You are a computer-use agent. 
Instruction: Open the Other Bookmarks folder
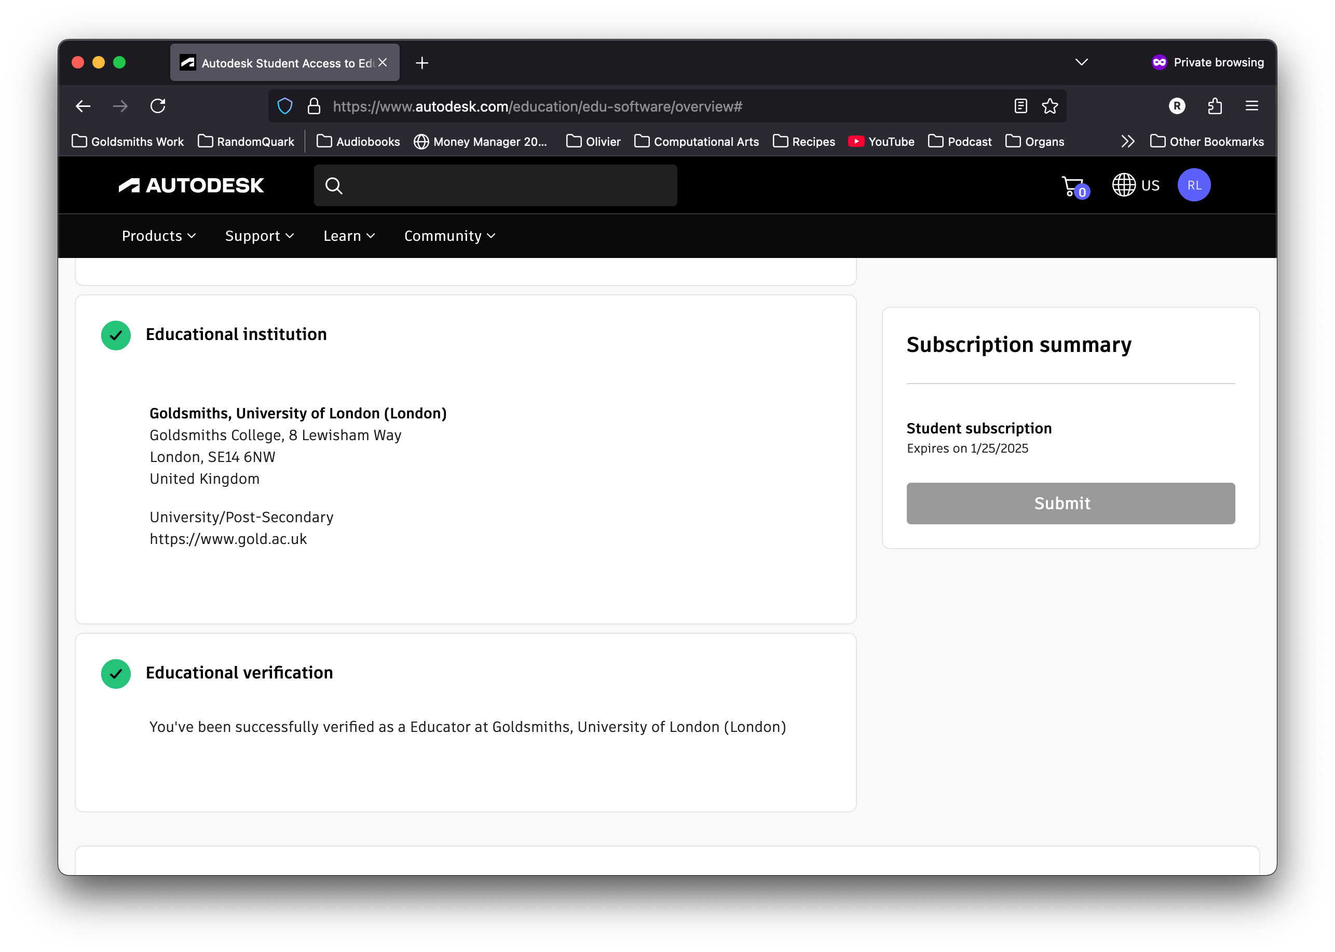1207,141
